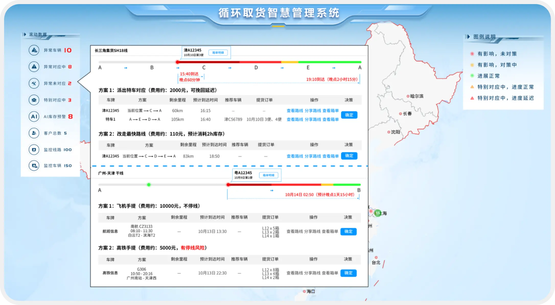Click red triangle for 特别对应中，进度延迟
Viewport: 555px width, 305px height.
click(472, 98)
